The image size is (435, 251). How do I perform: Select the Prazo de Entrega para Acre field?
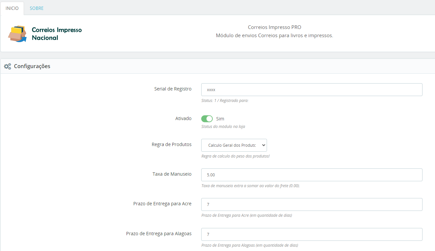[x=312, y=204]
